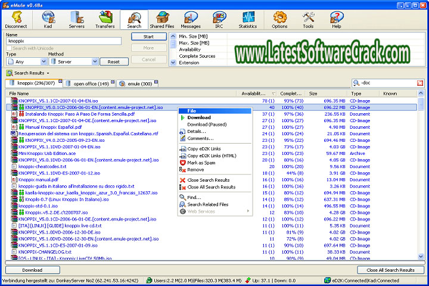Sort results by Size column
The width and height of the screenshot is (429, 286).
327,94
